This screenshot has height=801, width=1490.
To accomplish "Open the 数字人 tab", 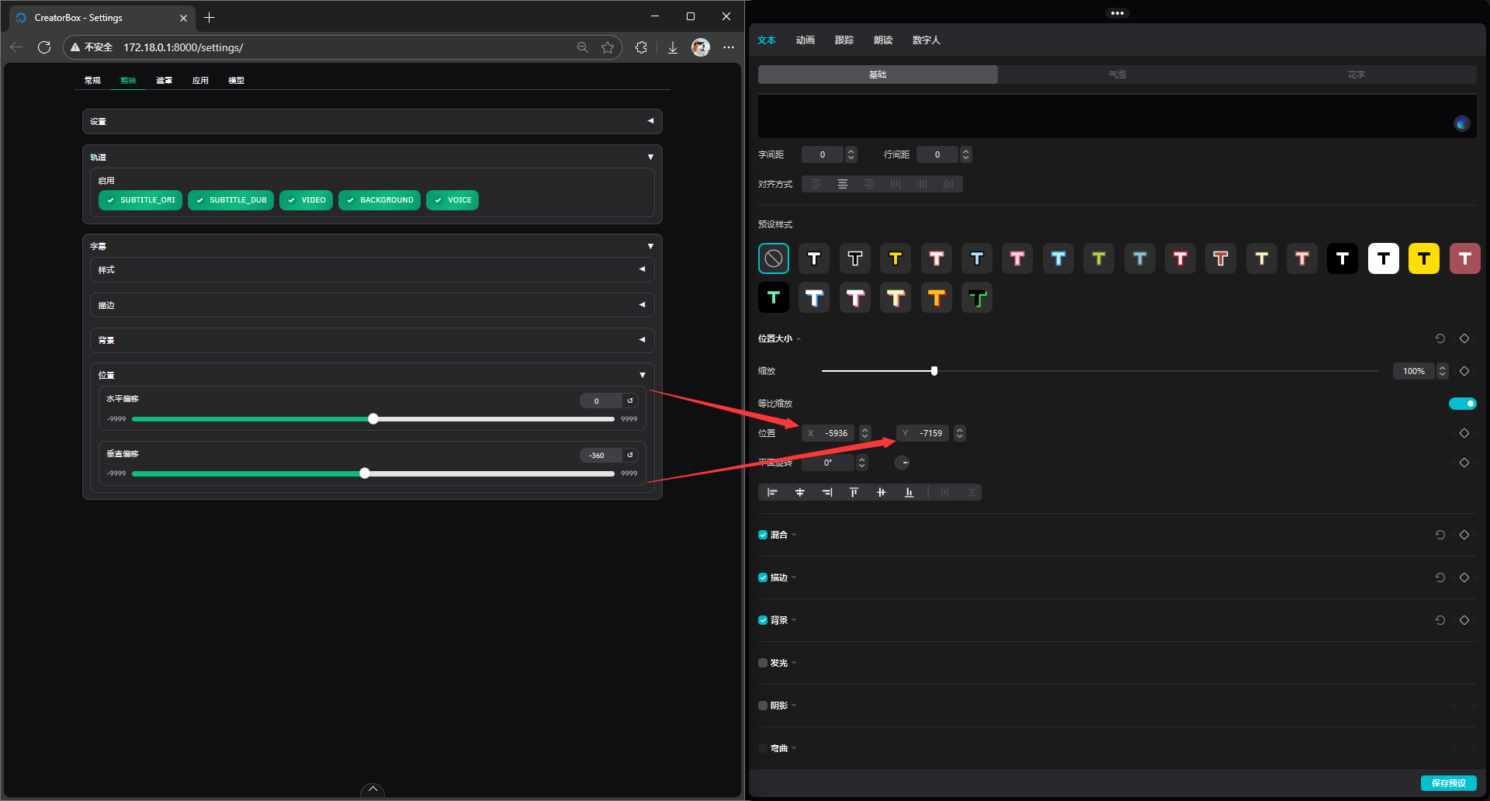I will (926, 40).
